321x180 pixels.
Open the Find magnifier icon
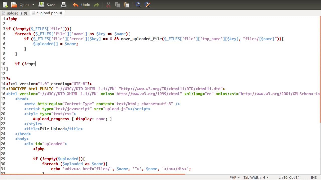[138, 4]
